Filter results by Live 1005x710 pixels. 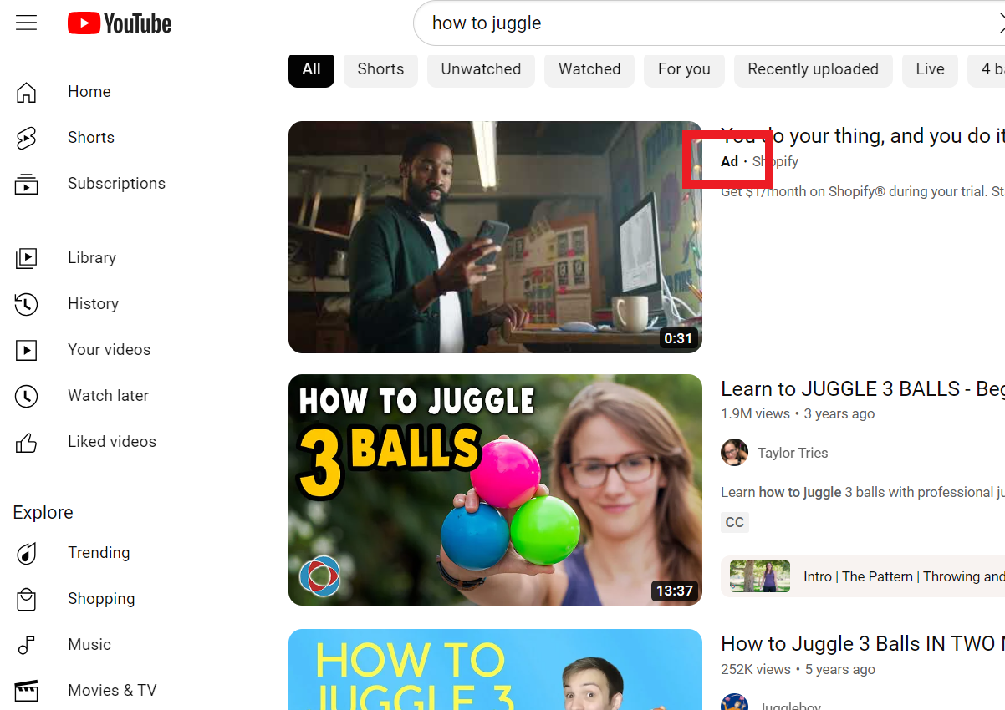tap(930, 69)
